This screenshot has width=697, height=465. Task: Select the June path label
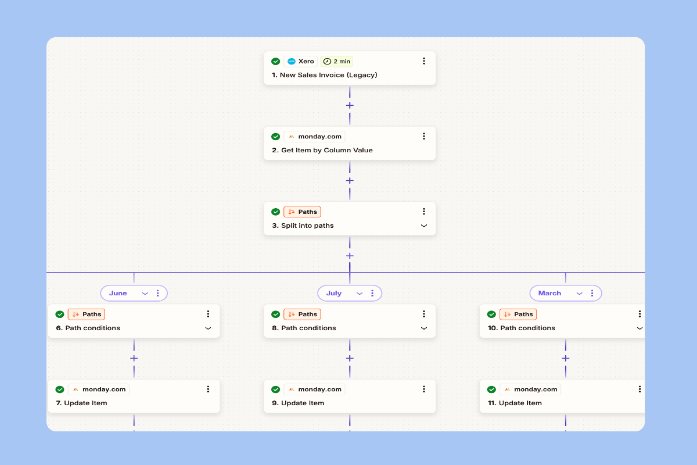(118, 294)
